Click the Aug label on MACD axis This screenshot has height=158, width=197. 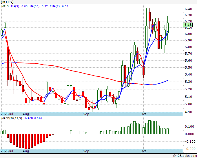click(26, 151)
